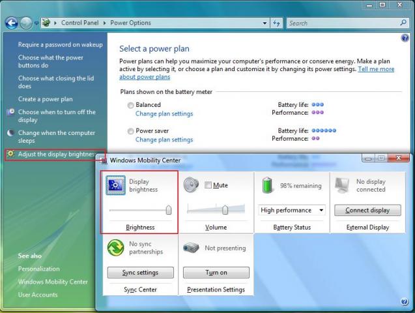Screen dimensions: 415x313
Task: Maximize the Power Options window
Action: (x=382, y=5)
